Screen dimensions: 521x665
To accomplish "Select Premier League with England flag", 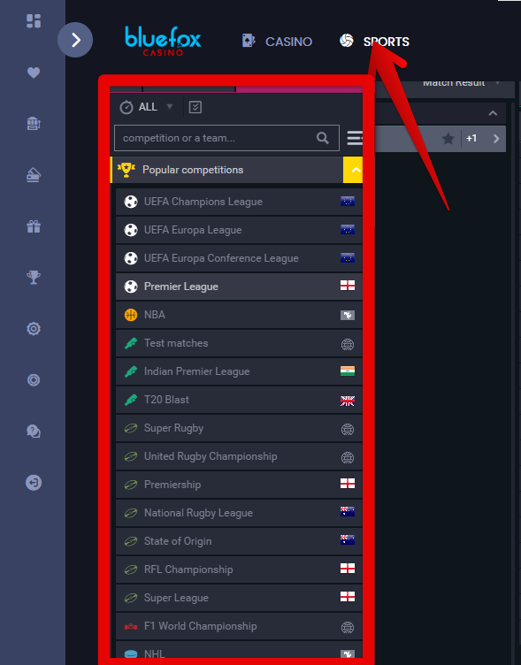I will tap(239, 287).
